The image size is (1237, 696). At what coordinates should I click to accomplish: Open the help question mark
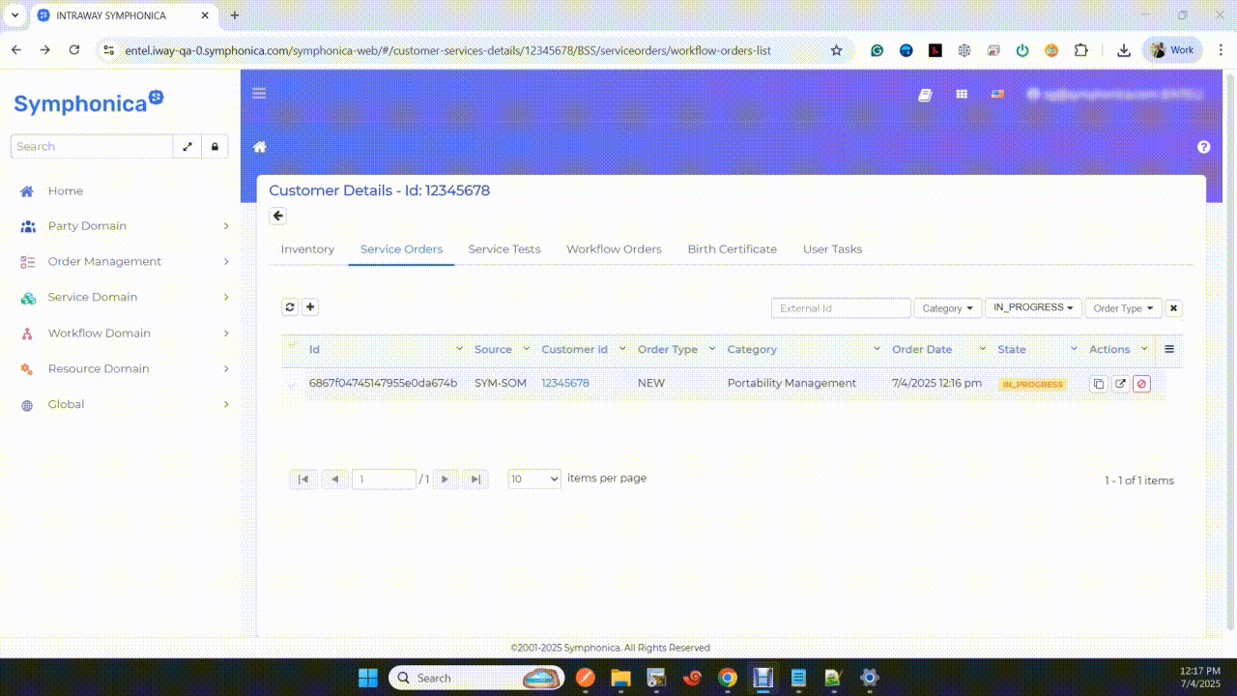pos(1204,147)
